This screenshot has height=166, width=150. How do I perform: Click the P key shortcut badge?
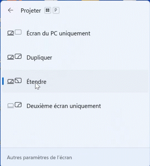pos(56,10)
